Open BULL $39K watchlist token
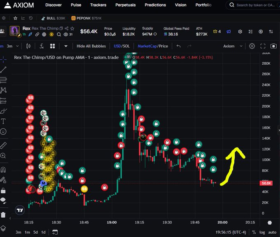280x237 pixels. (x=53, y=18)
